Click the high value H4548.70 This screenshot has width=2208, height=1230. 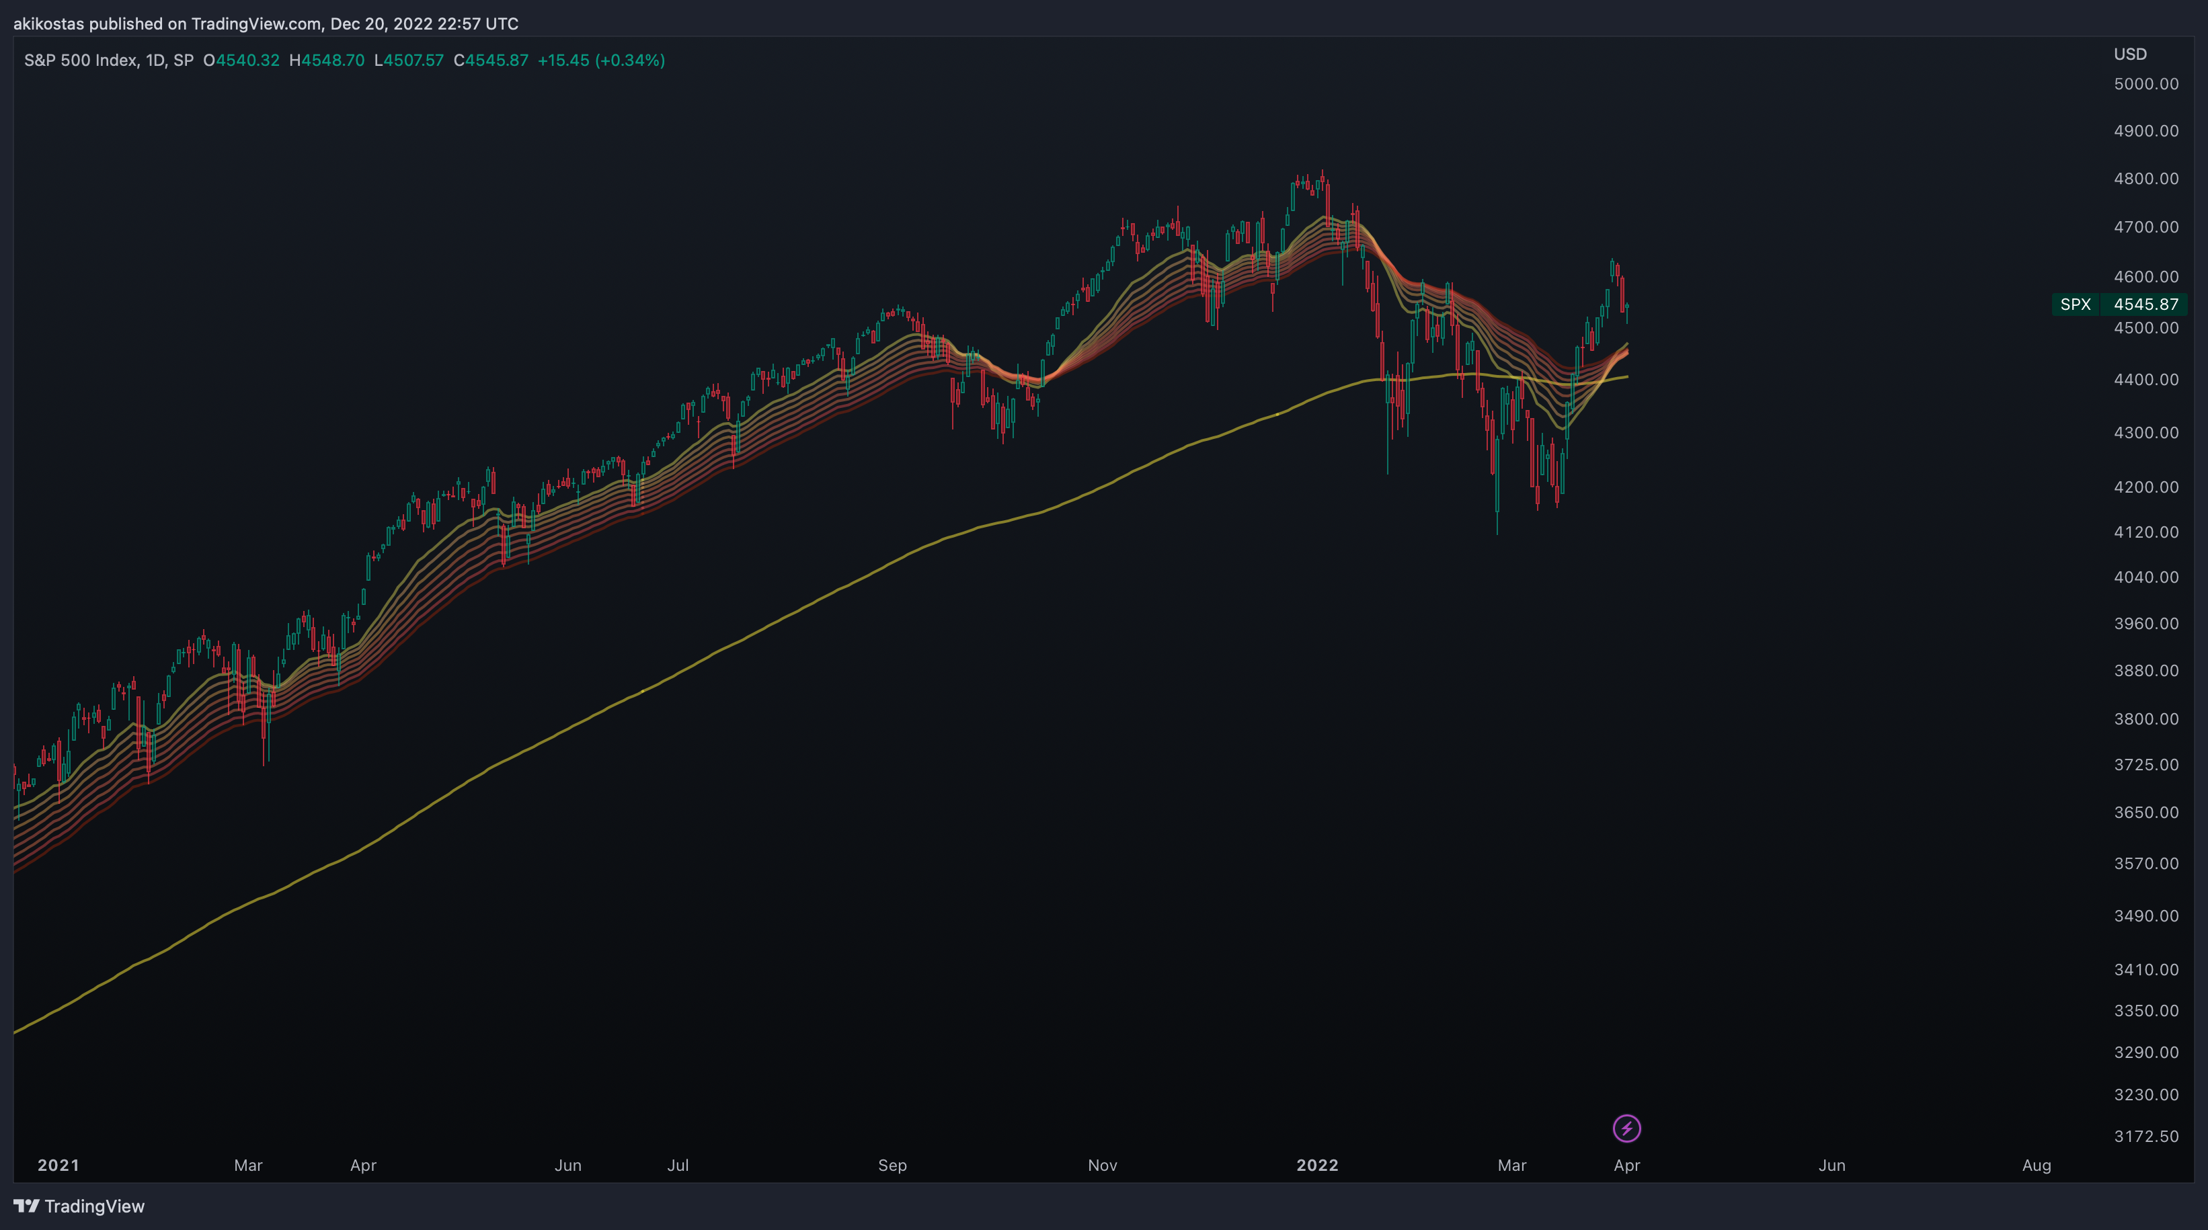[x=327, y=60]
